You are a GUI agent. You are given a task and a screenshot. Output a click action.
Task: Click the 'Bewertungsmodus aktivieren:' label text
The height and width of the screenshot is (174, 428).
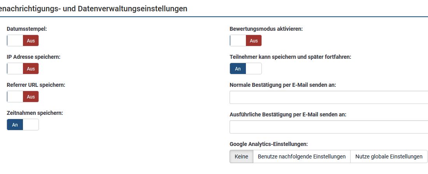[x=266, y=29]
